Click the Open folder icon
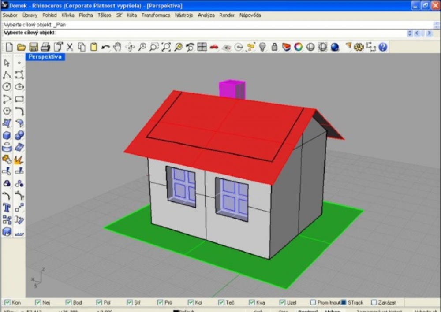The width and height of the screenshot is (441, 312). pyautogui.click(x=21, y=47)
